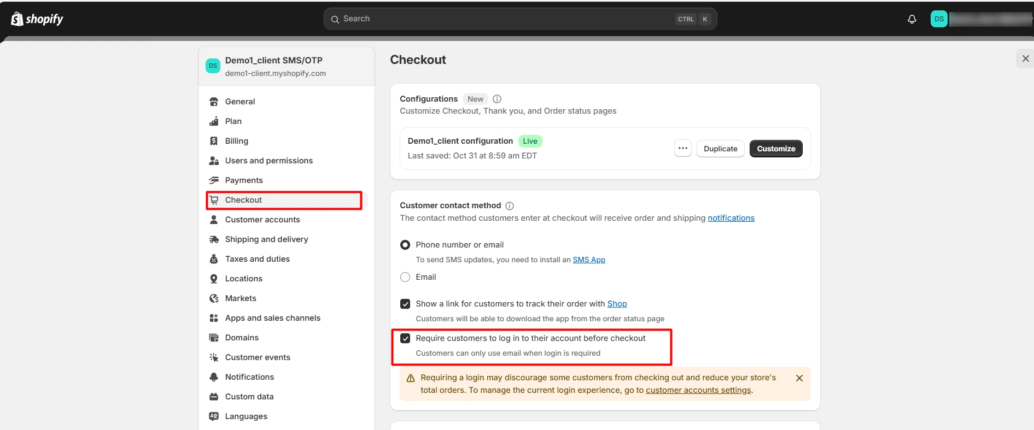Dismiss the login warning banner
Image resolution: width=1034 pixels, height=430 pixels.
799,378
